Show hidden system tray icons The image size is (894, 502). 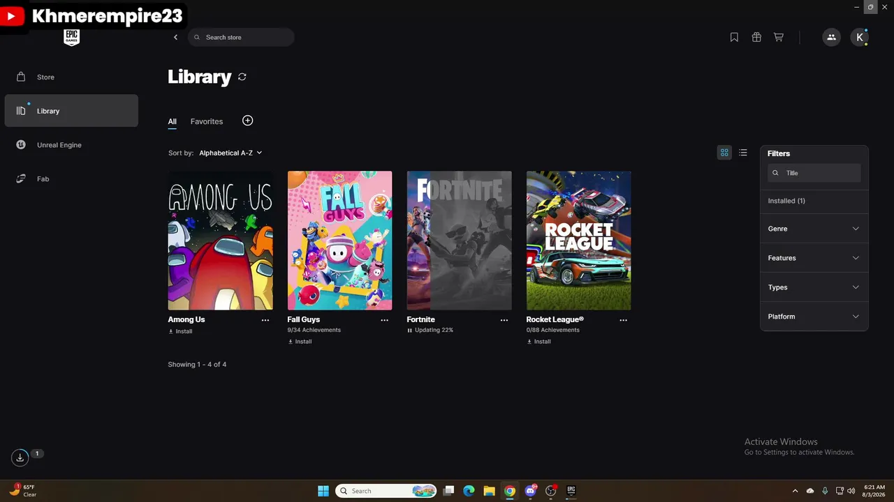click(x=796, y=491)
